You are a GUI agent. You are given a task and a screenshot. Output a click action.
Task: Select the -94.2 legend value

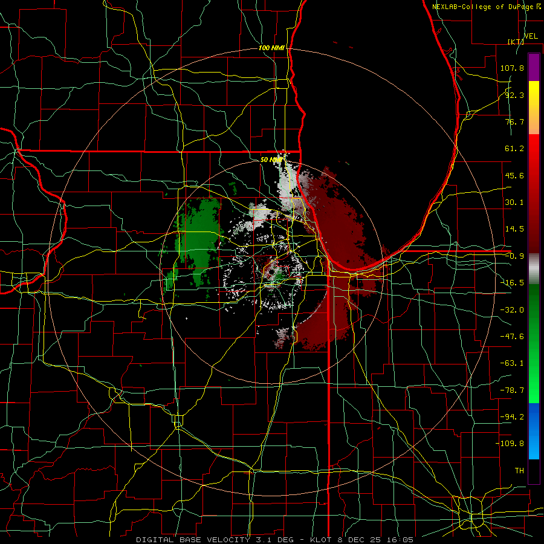[x=512, y=416]
